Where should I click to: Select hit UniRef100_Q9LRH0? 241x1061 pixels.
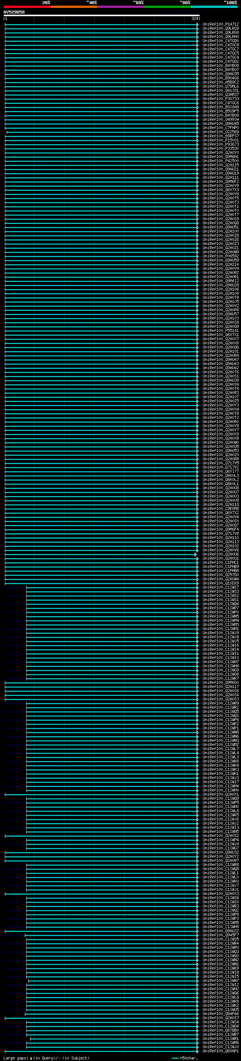pos(221,37)
